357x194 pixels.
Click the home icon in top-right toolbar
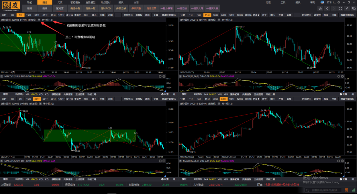[x=320, y=8]
